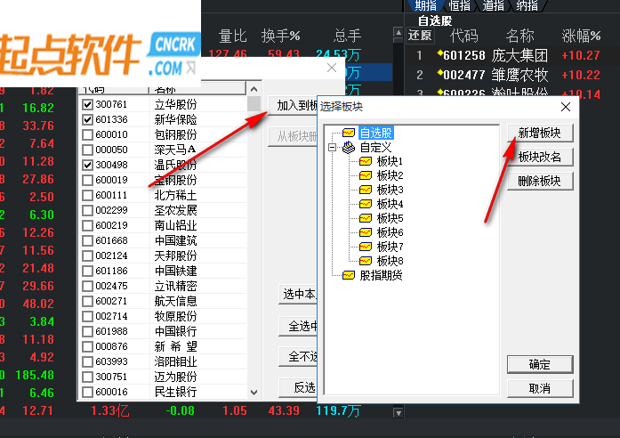Check stock 002299 圣农发展 checkbox
The height and width of the screenshot is (438, 620).
pos(87,210)
